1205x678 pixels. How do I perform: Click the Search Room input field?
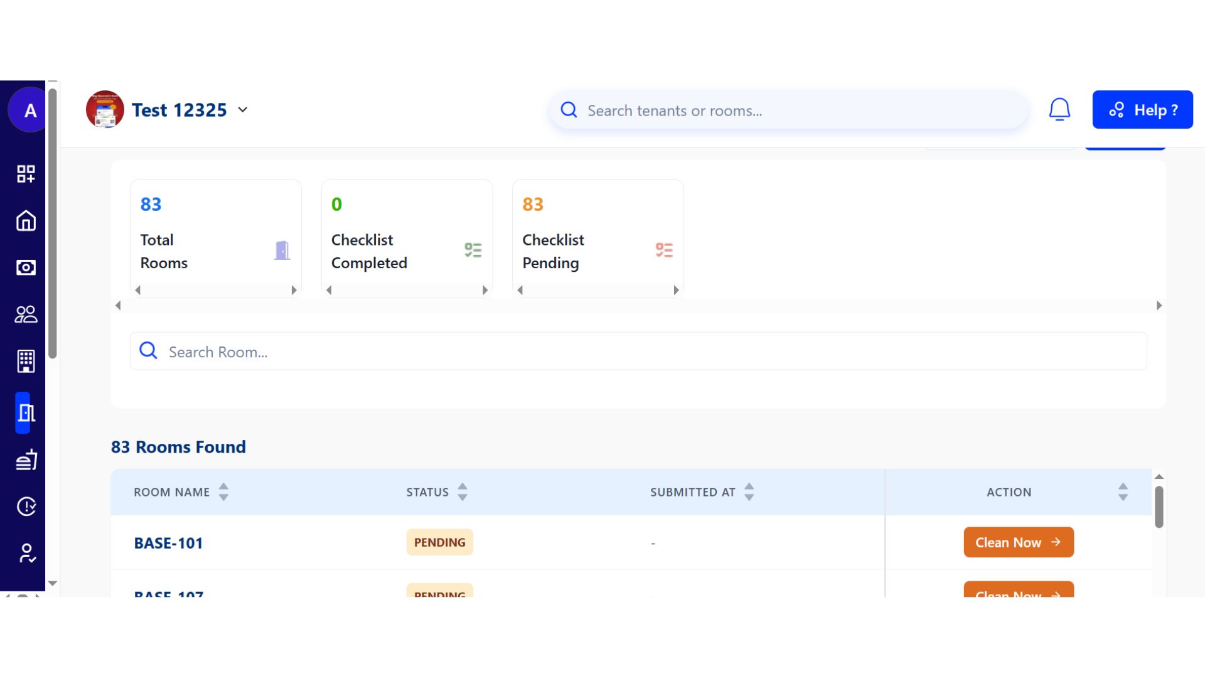click(x=638, y=352)
